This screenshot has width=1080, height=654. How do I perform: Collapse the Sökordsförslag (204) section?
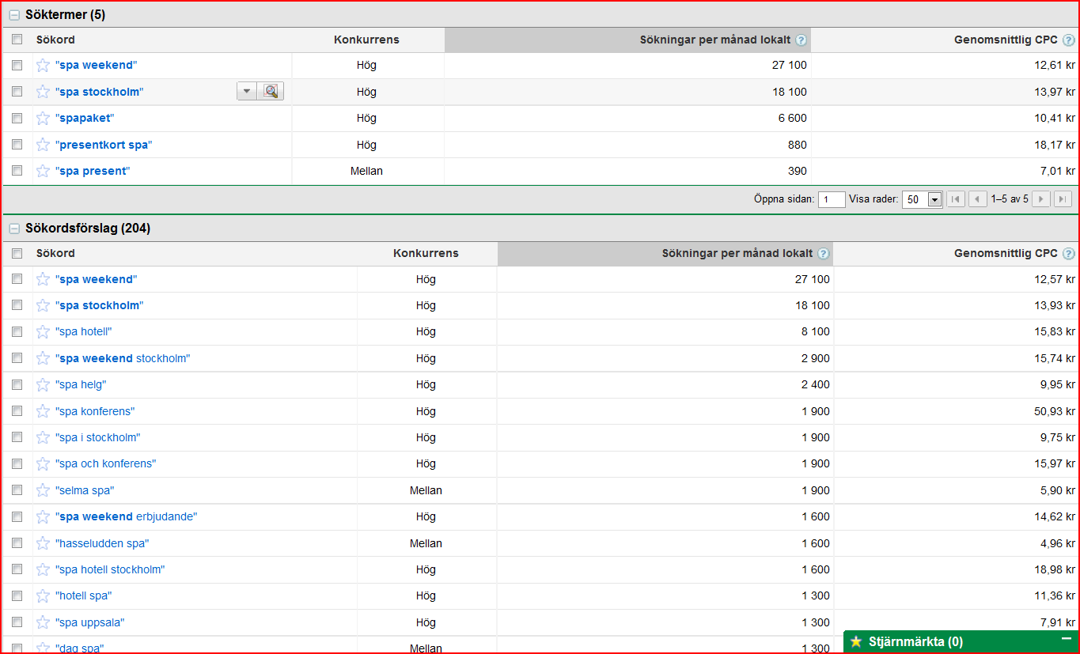pyautogui.click(x=14, y=229)
